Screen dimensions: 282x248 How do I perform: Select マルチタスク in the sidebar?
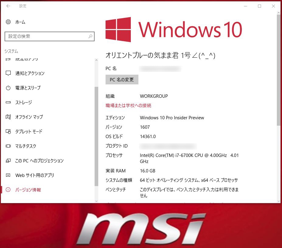click(x=26, y=146)
